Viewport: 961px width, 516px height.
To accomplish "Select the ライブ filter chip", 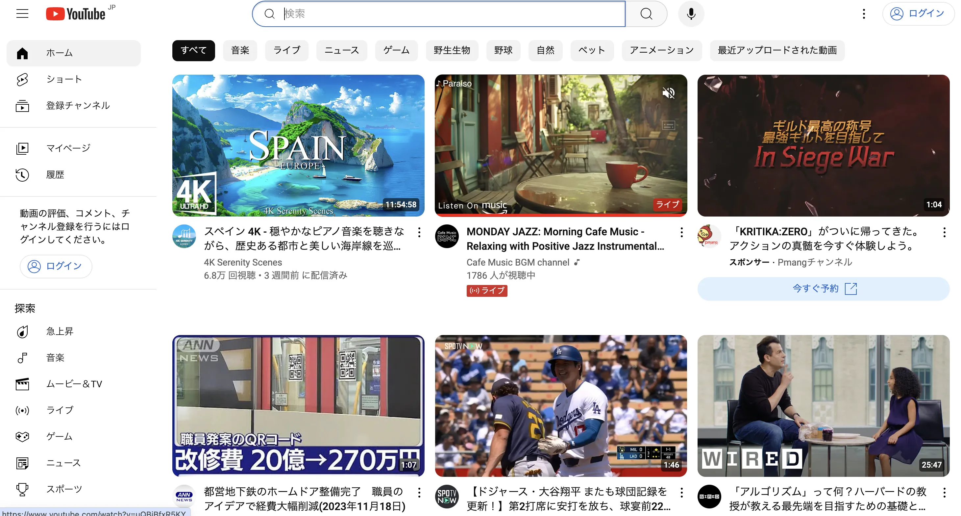I will 286,50.
